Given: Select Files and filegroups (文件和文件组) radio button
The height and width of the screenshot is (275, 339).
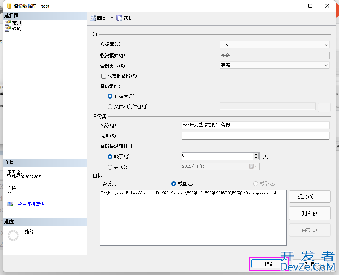Looking at the screenshot, I should tap(110, 106).
